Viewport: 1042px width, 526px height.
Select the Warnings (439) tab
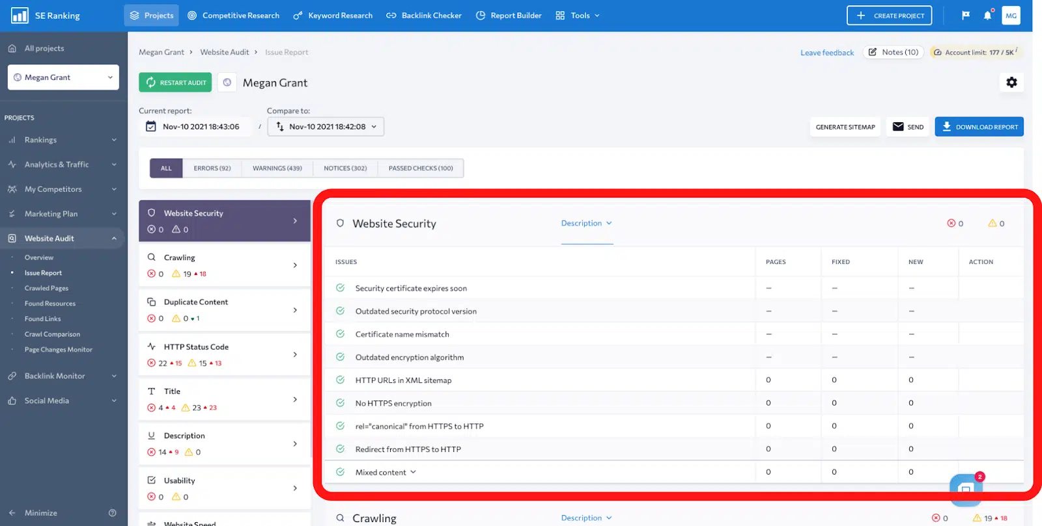pos(277,168)
